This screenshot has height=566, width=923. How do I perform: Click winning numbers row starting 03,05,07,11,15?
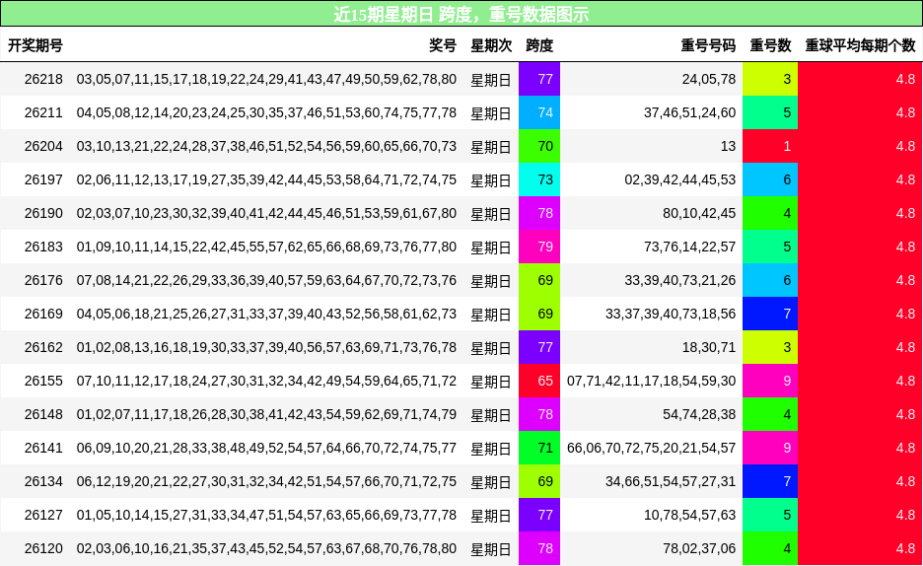[266, 80]
